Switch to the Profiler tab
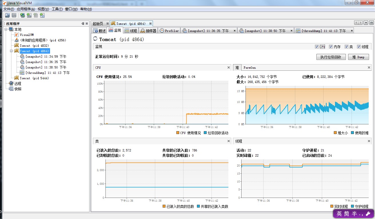This screenshot has width=375, height=219. [x=169, y=31]
